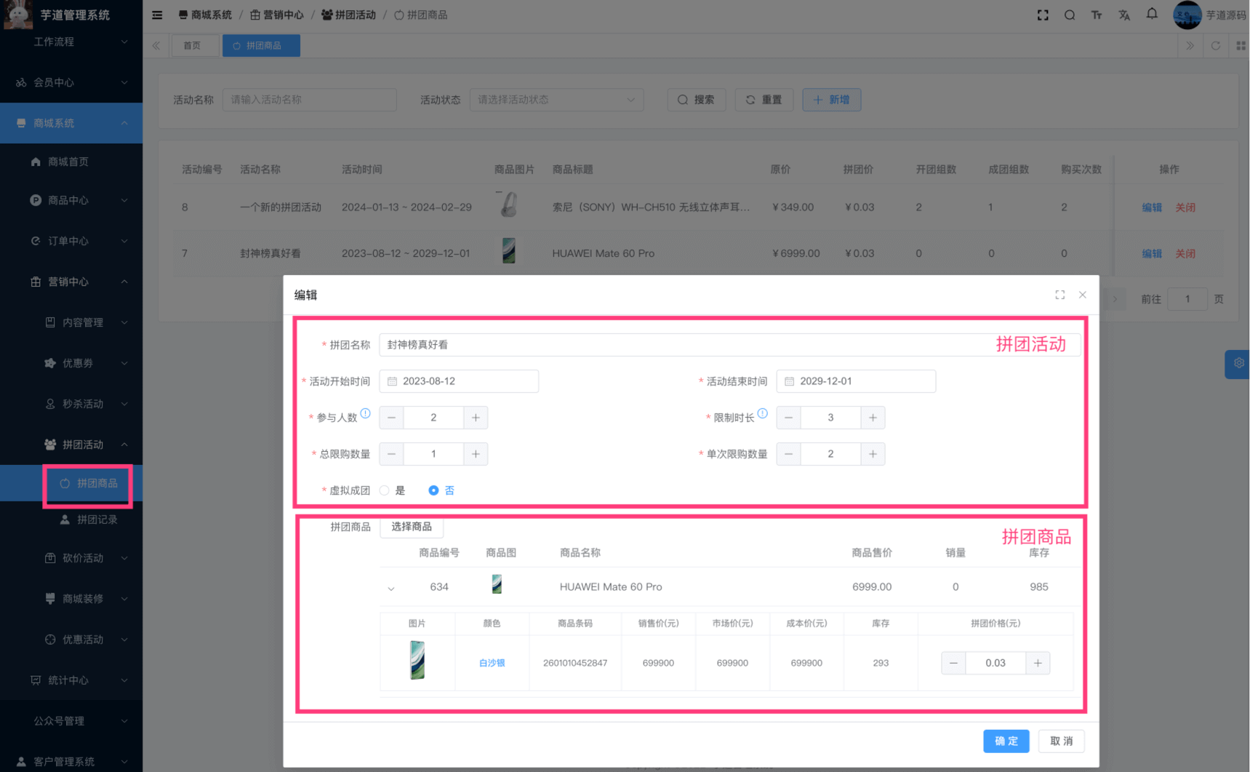Click the search magnifier icon in header
Image resolution: width=1250 pixels, height=772 pixels.
(1070, 15)
